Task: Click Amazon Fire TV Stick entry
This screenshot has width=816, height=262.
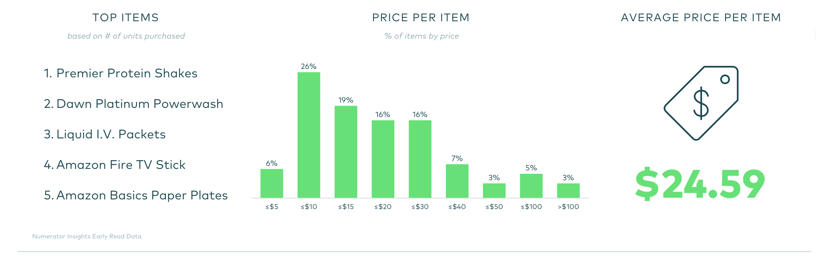Action: tap(114, 165)
